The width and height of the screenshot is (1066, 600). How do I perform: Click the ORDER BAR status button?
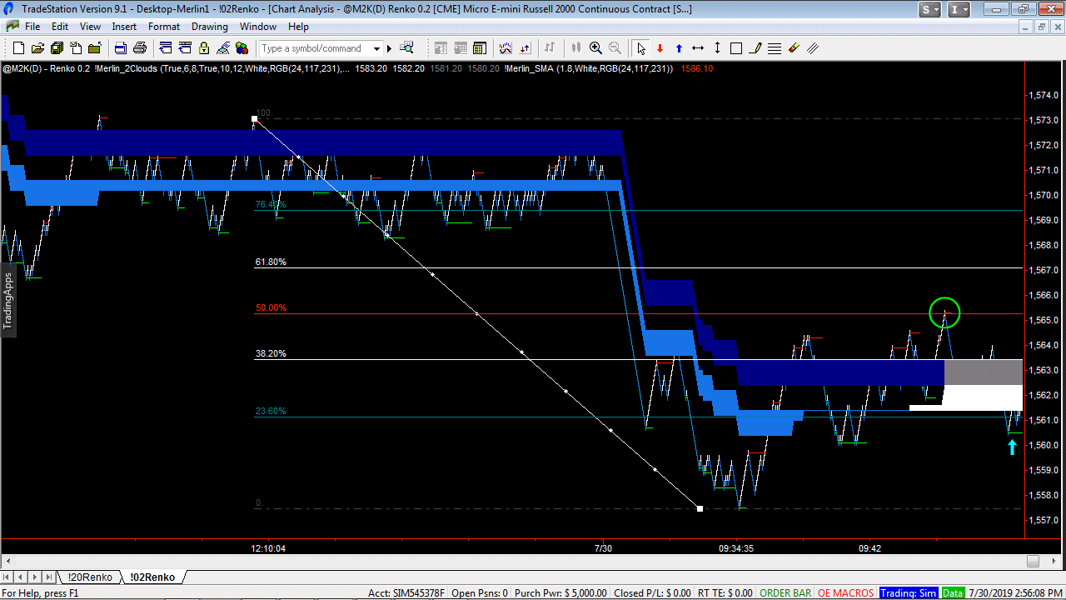pos(785,593)
